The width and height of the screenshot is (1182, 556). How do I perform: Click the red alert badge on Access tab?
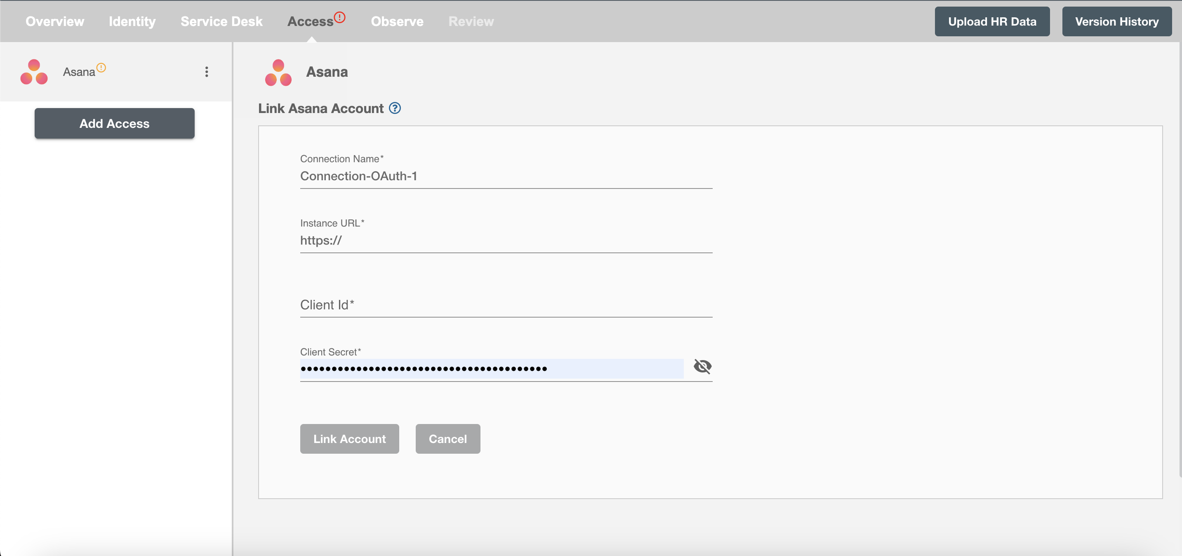pos(339,17)
